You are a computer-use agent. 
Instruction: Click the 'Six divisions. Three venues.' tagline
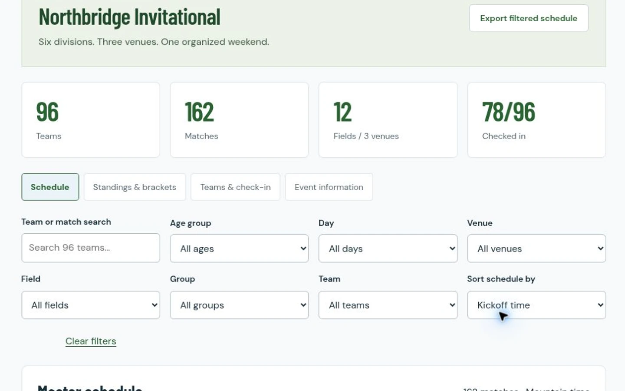[x=154, y=42]
